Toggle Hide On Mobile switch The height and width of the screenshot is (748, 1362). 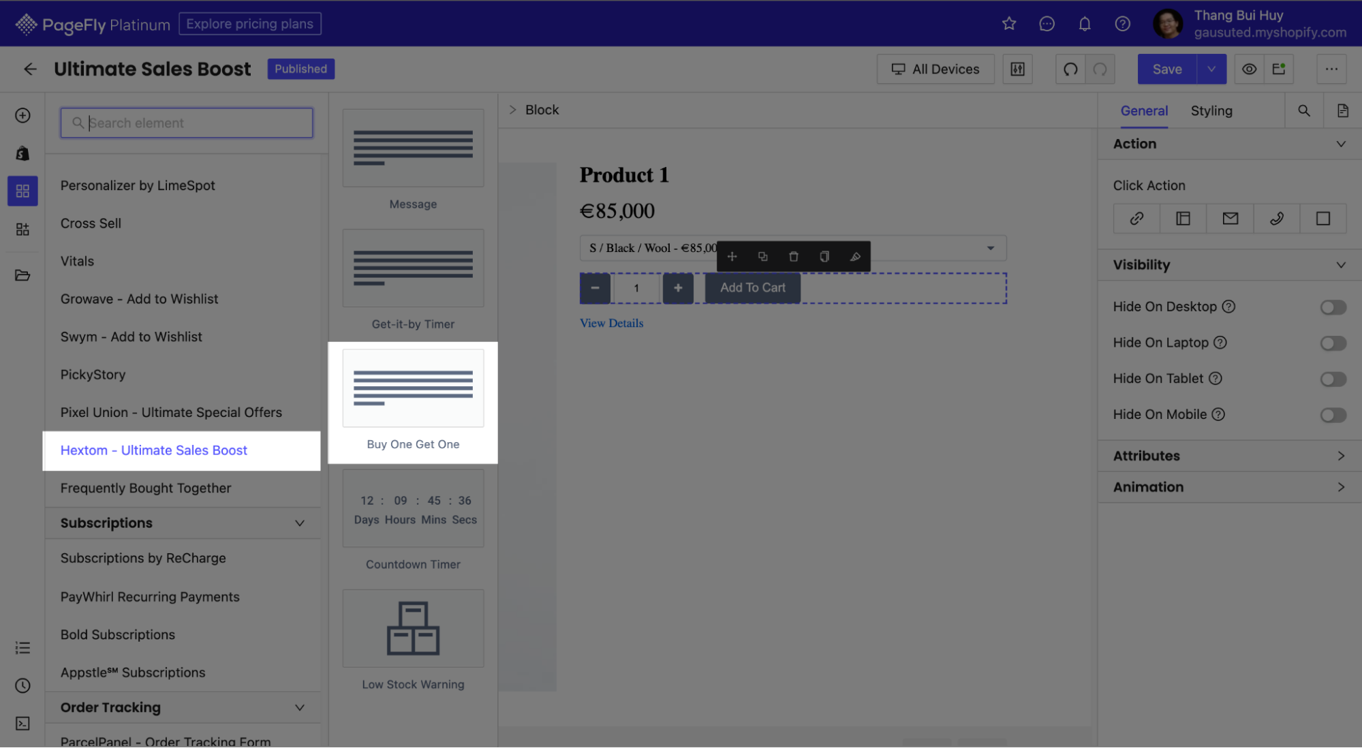tap(1333, 415)
